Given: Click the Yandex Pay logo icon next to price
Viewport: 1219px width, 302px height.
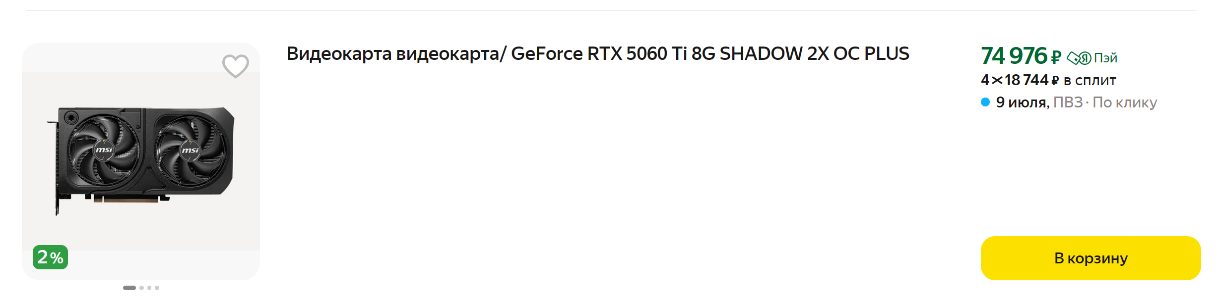Looking at the screenshot, I should (1079, 58).
